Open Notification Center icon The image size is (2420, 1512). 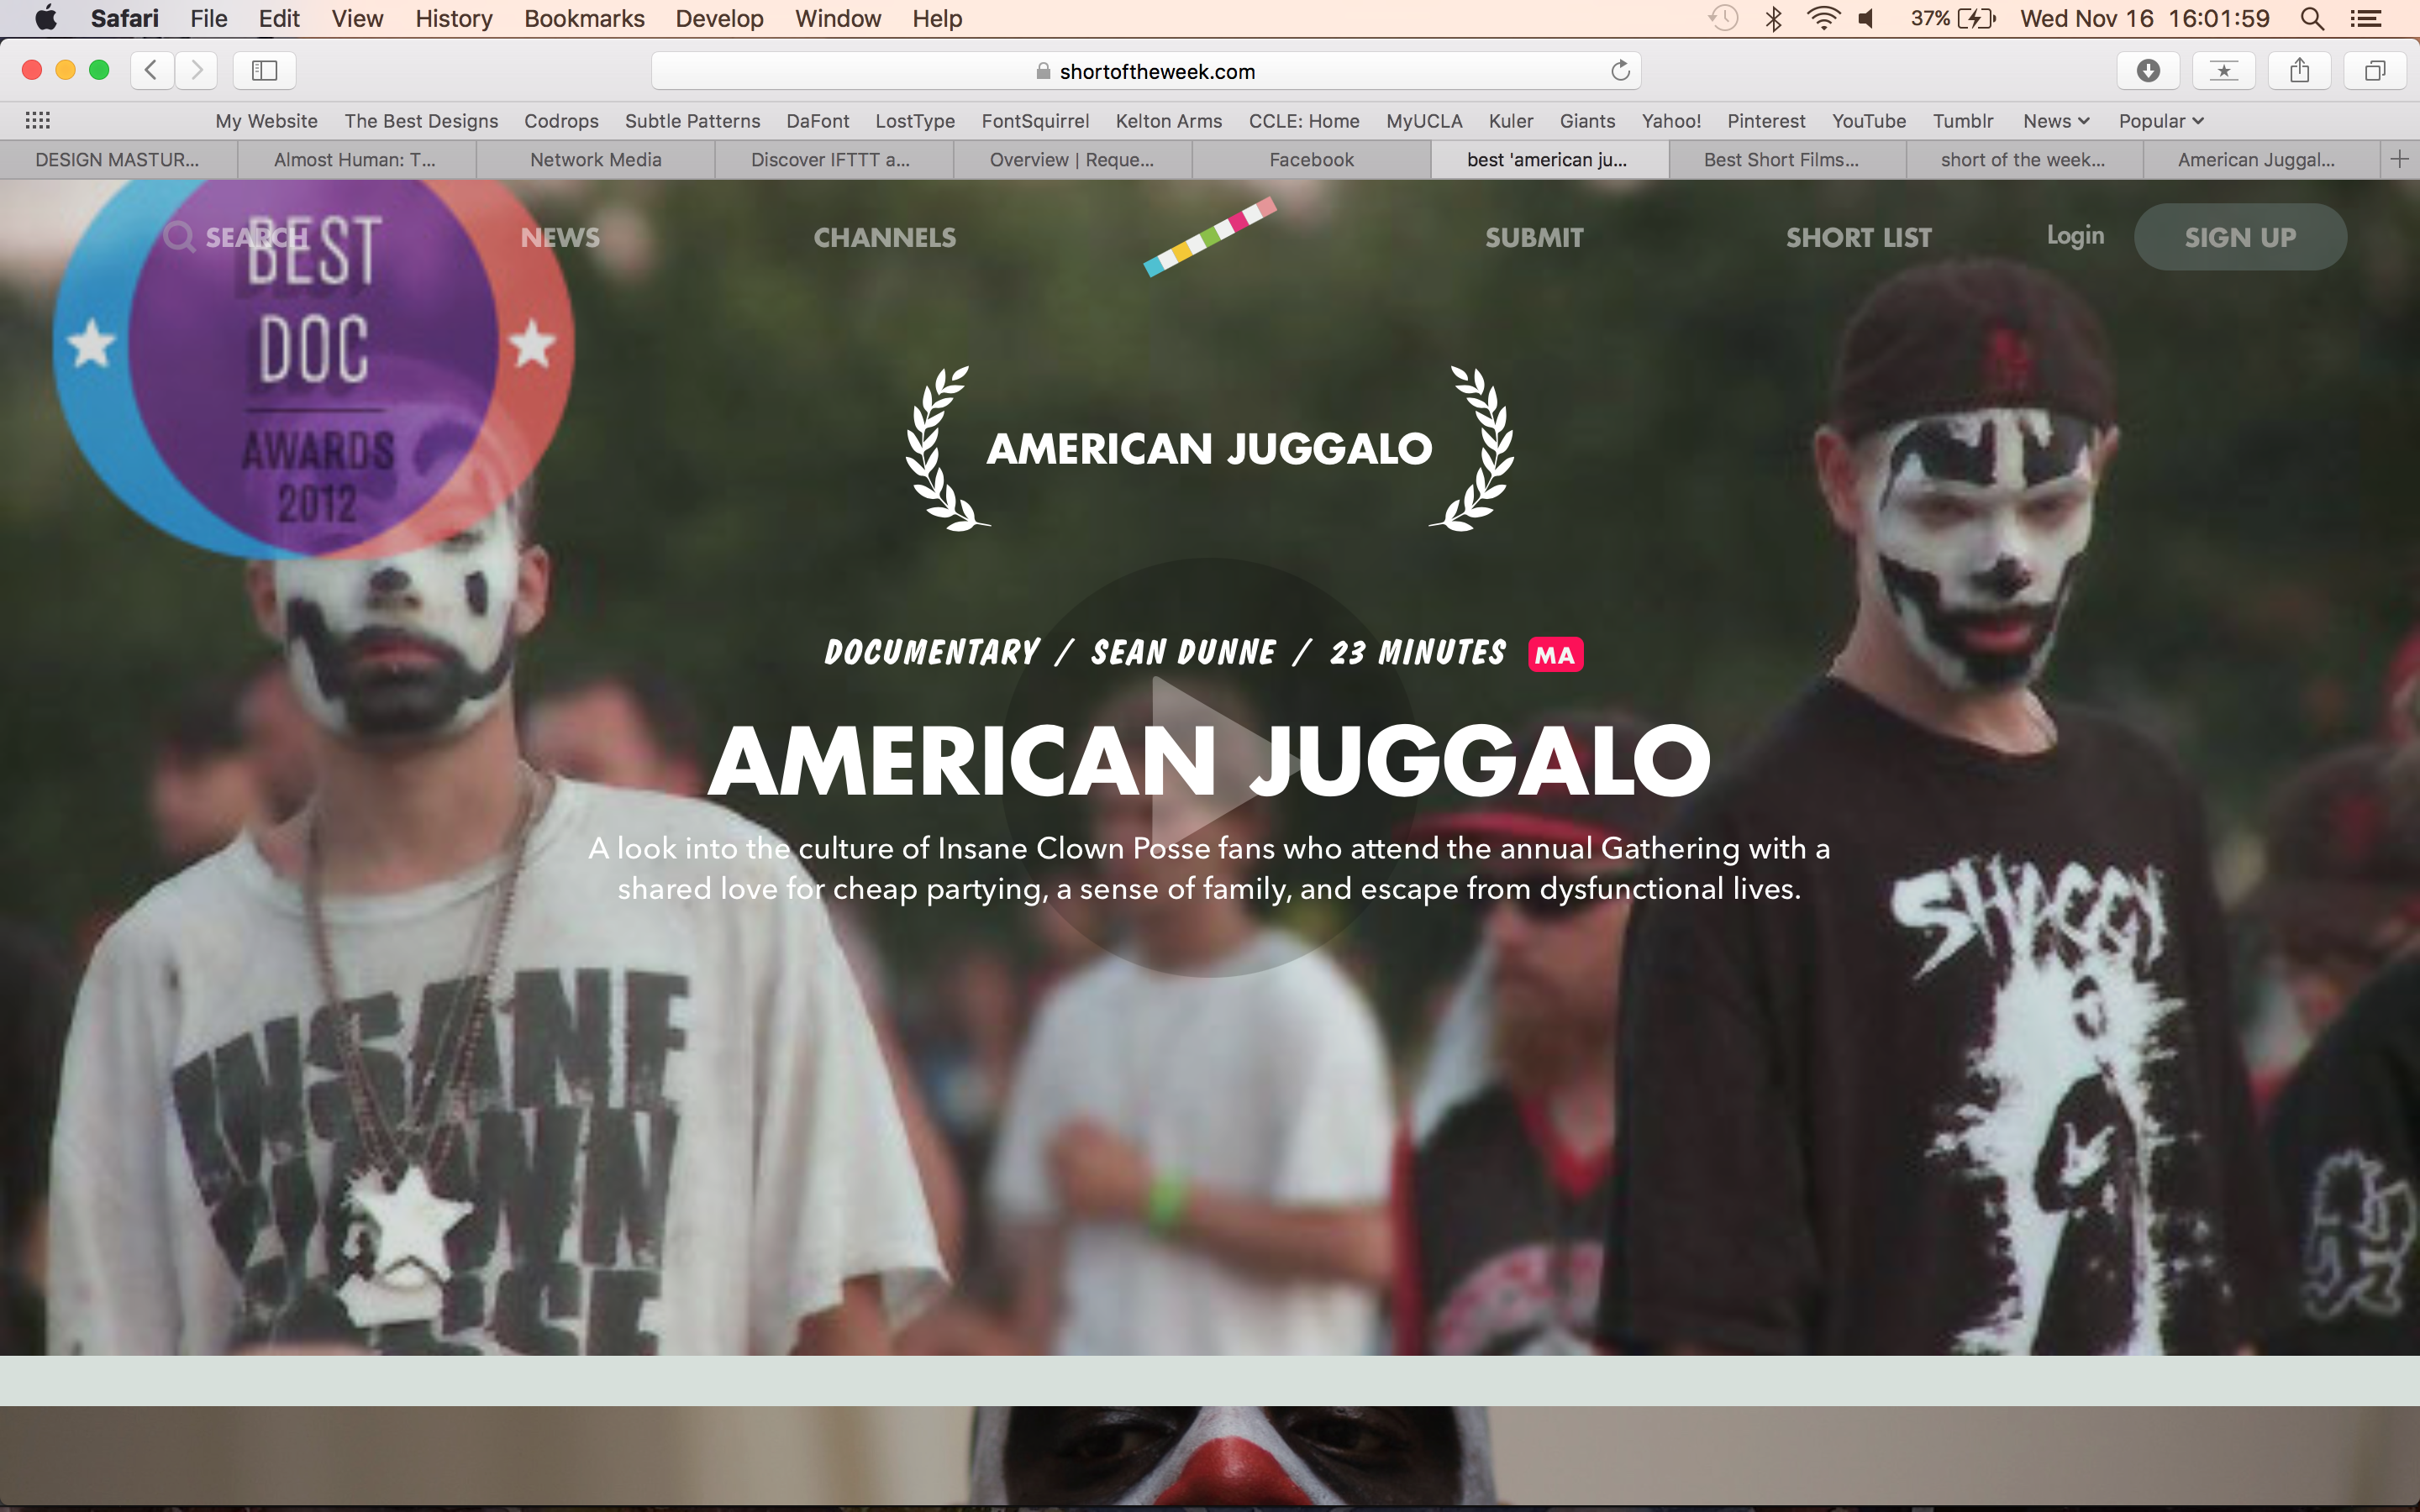coord(2365,18)
